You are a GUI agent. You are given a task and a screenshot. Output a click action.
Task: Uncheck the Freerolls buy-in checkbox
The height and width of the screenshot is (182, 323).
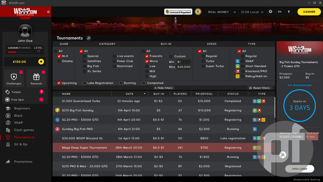147,56
